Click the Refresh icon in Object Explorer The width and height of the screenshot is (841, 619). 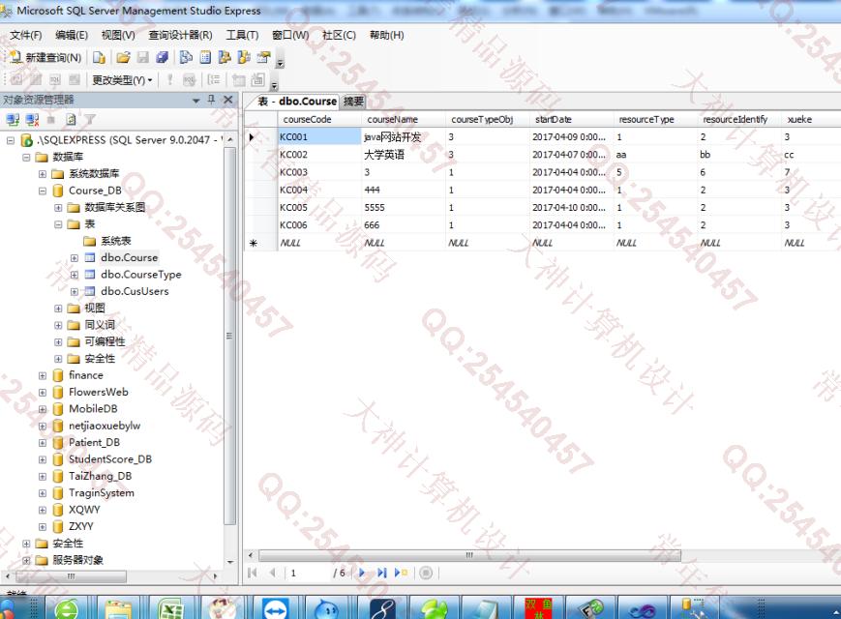pos(71,120)
